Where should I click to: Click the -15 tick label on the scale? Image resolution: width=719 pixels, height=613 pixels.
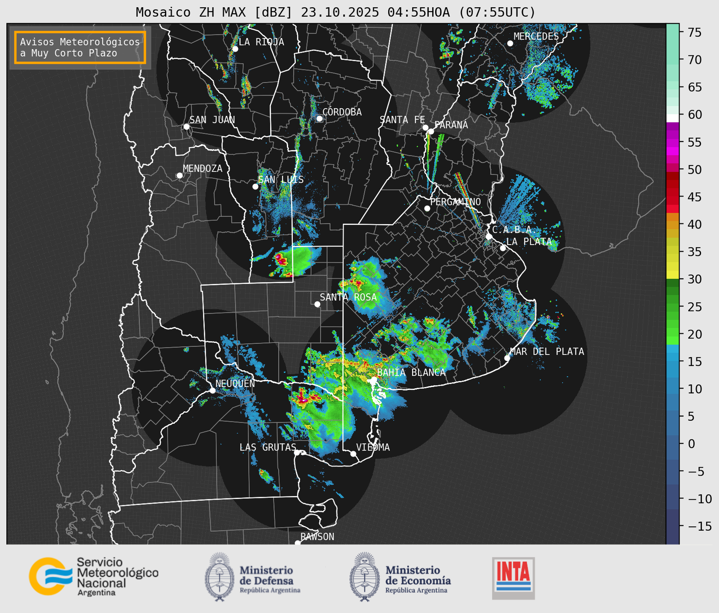pos(699,526)
